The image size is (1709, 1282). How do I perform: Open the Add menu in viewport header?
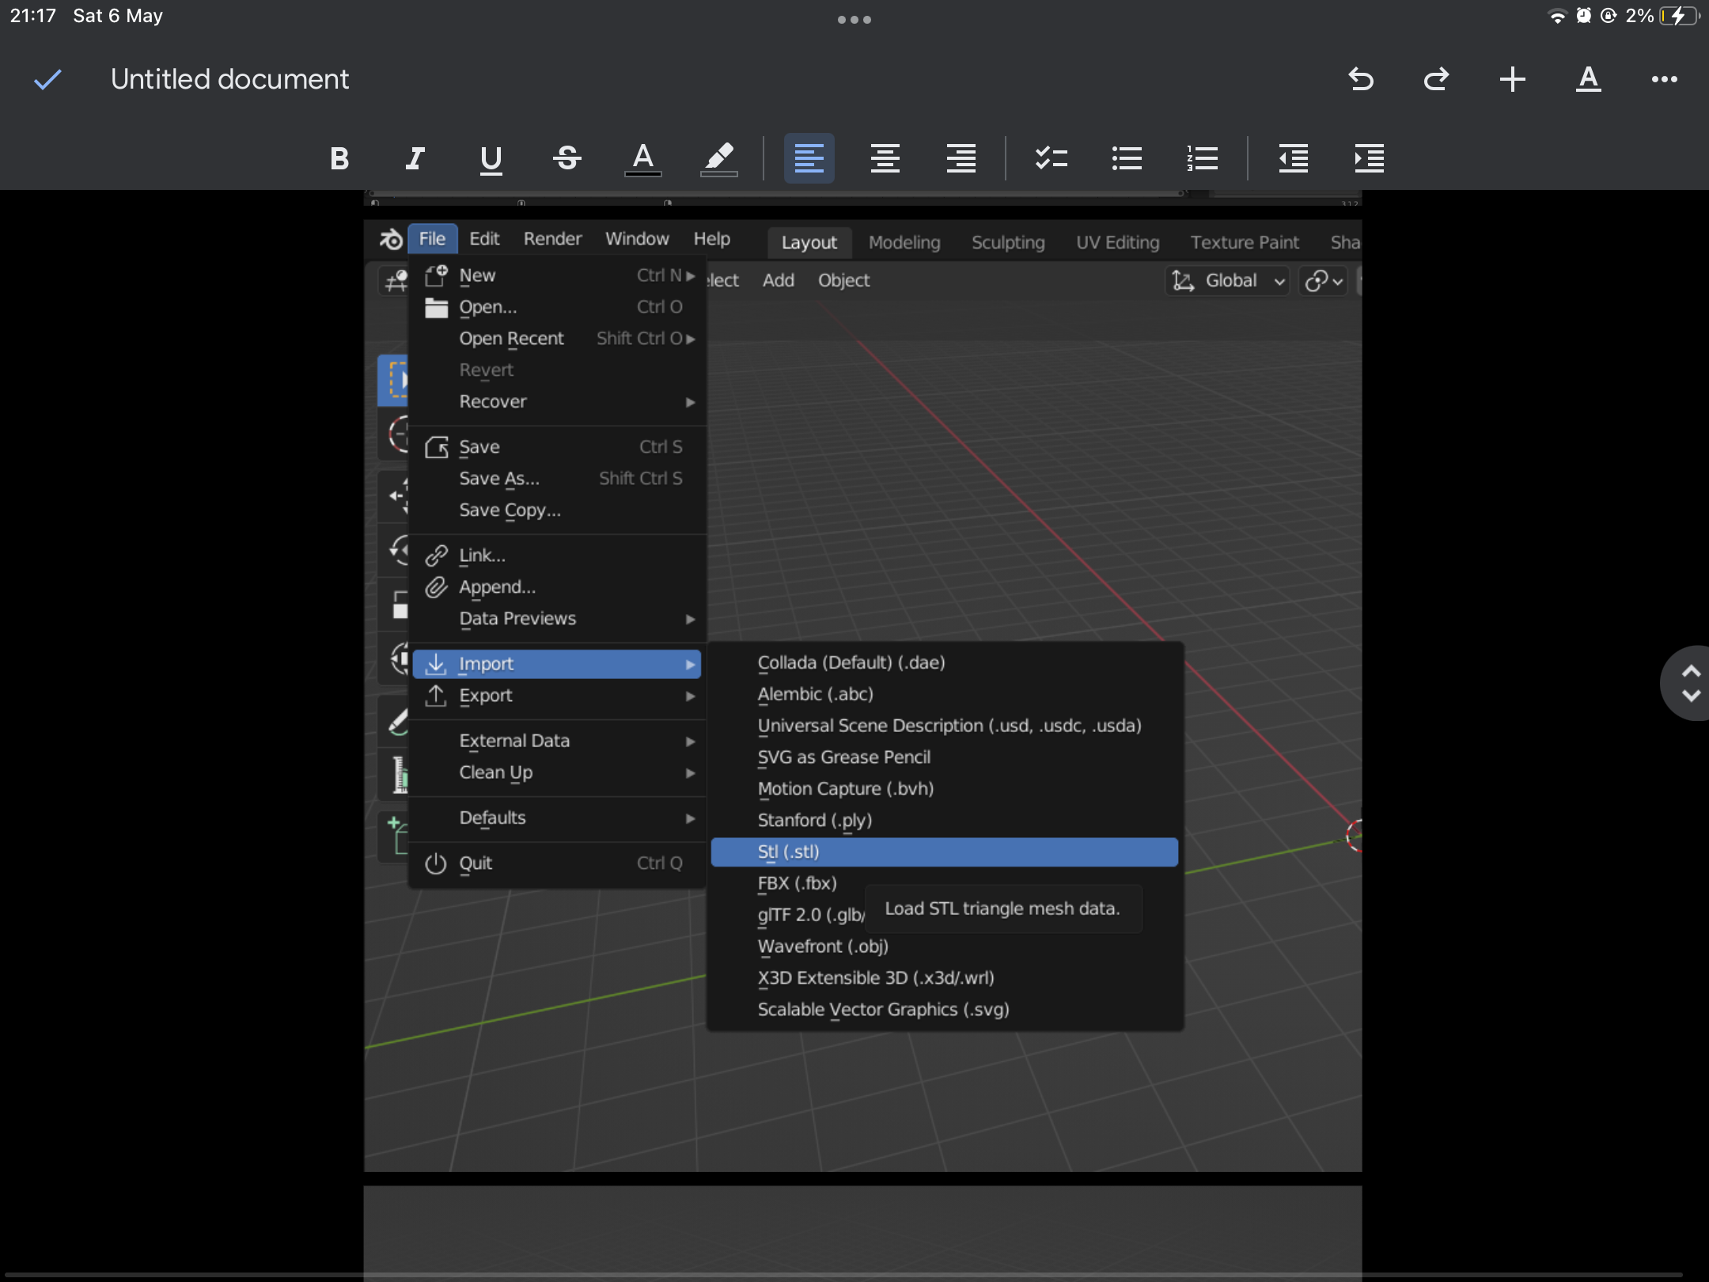point(779,280)
